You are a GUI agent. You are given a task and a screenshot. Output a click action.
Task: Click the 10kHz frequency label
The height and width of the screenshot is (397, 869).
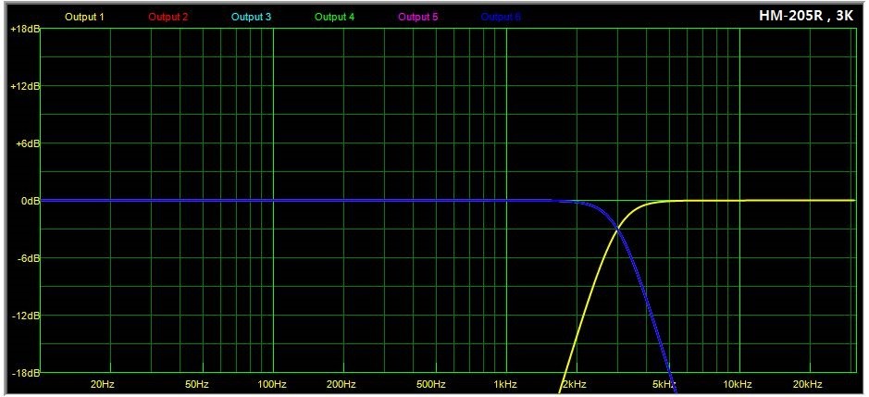pyautogui.click(x=737, y=384)
